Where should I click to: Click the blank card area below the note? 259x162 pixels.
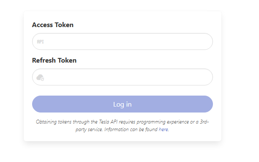tap(123, 137)
